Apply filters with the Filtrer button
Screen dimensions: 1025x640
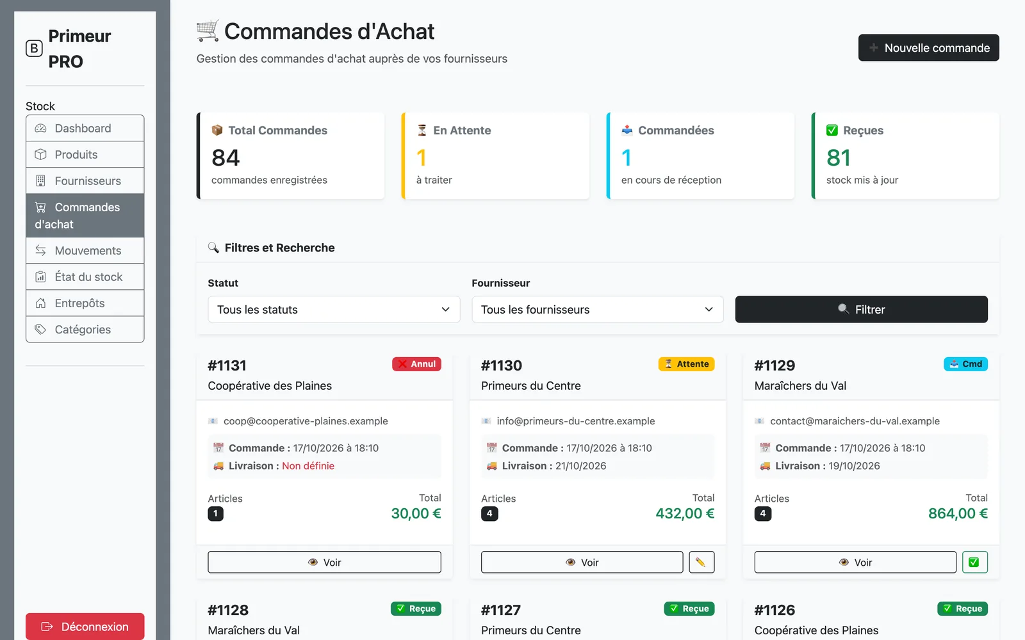click(x=861, y=309)
